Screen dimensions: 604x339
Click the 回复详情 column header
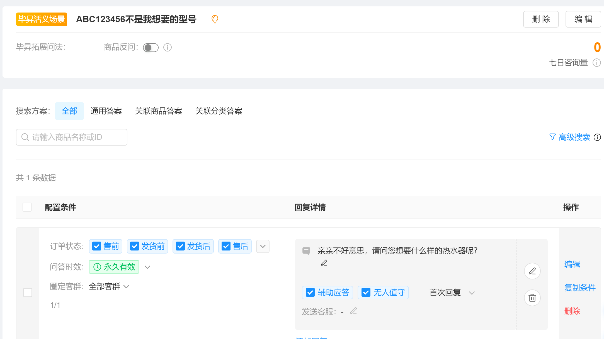(x=310, y=207)
